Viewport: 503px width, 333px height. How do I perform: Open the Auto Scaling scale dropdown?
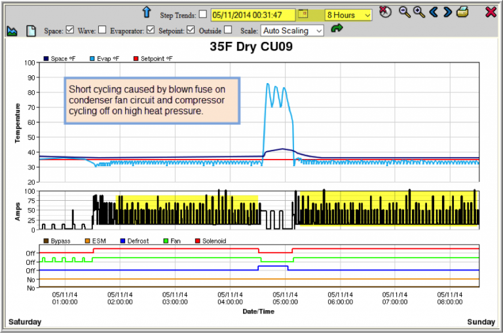pos(292,31)
